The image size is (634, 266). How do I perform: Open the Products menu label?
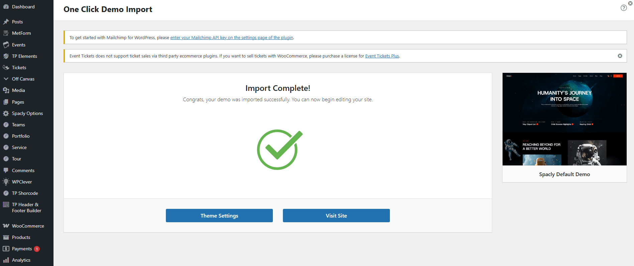pos(21,237)
